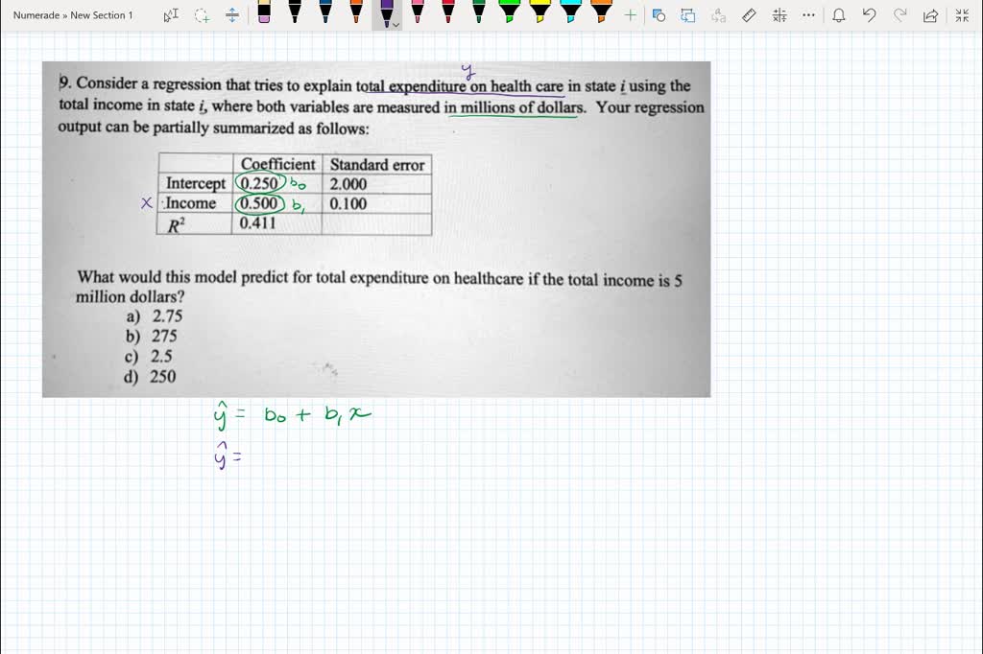Open the more tools ellipsis menu
This screenshot has width=983, height=654.
click(808, 14)
